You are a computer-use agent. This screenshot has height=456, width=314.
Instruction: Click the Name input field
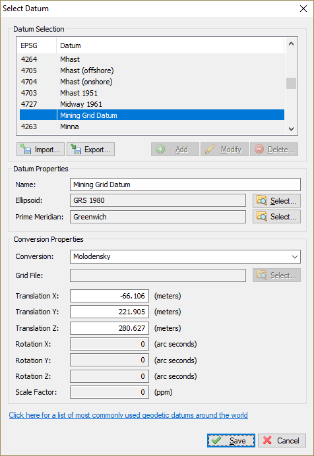click(x=185, y=185)
